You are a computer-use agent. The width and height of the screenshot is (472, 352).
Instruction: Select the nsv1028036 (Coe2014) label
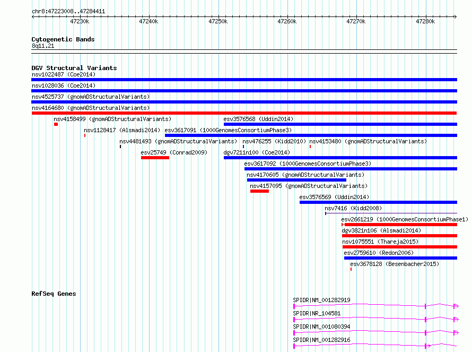point(64,85)
